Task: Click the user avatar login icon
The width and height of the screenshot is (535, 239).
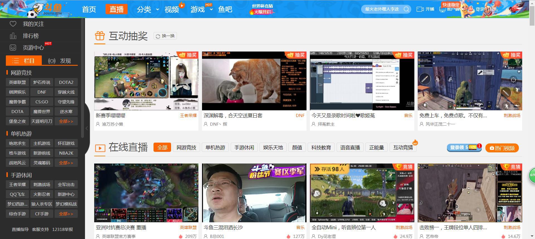Action: pos(471,9)
